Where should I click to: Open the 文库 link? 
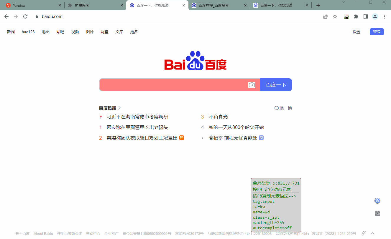(119, 32)
